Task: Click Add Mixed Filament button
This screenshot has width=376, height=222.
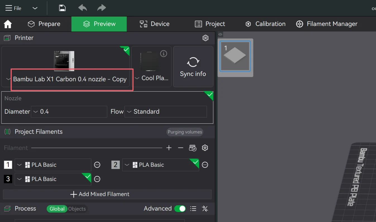Action: click(x=107, y=194)
